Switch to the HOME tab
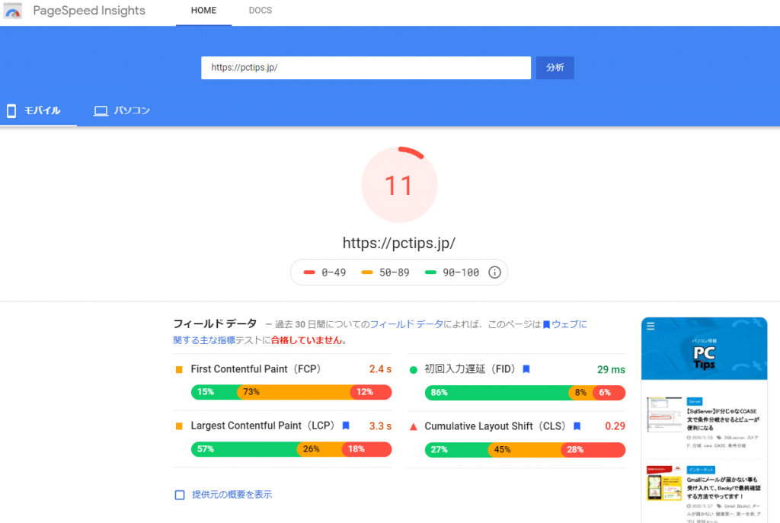Viewport: 780px width, 523px height. [203, 11]
